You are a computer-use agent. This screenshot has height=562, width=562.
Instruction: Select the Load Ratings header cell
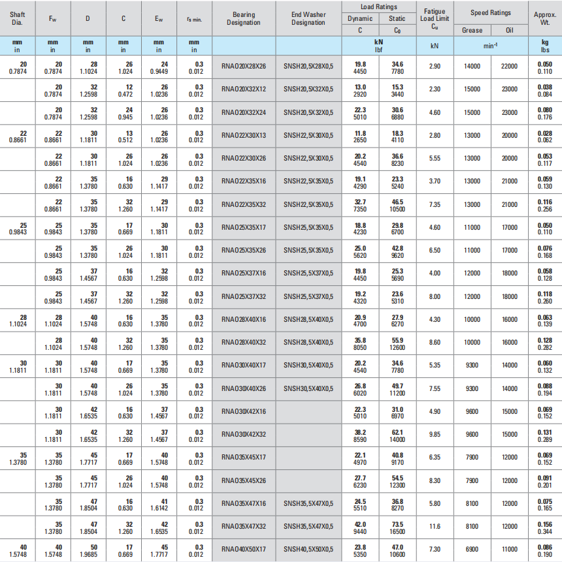tap(379, 7)
